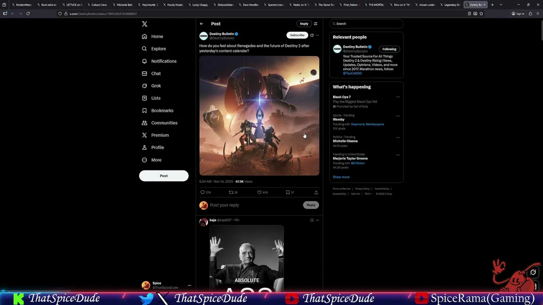Open the three-dot menu on Destiny Bulletin post

pos(317,35)
